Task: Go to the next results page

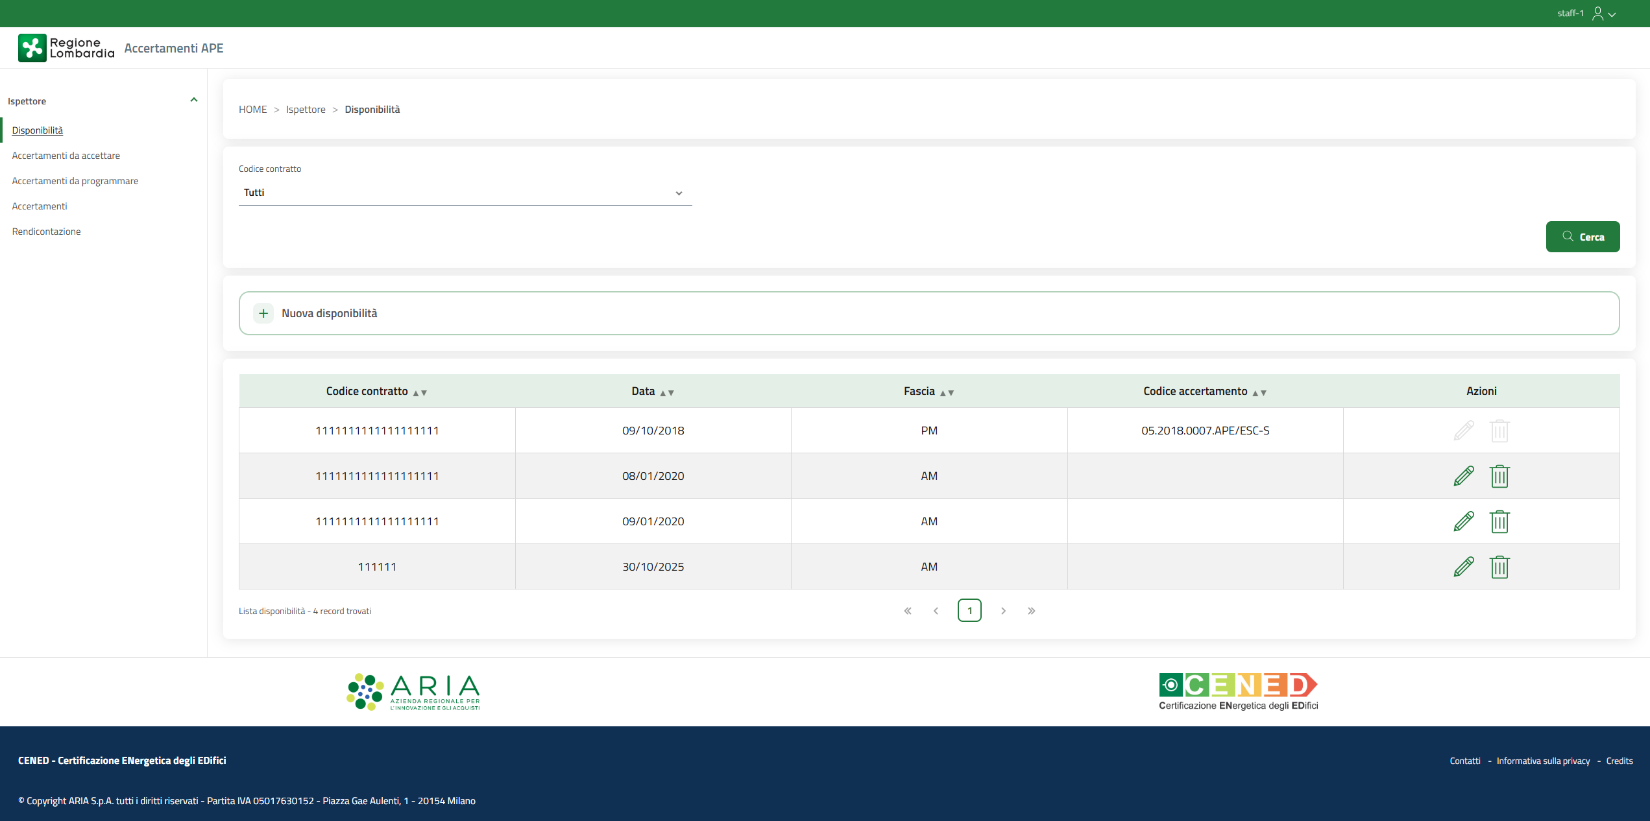Action: pos(1003,611)
